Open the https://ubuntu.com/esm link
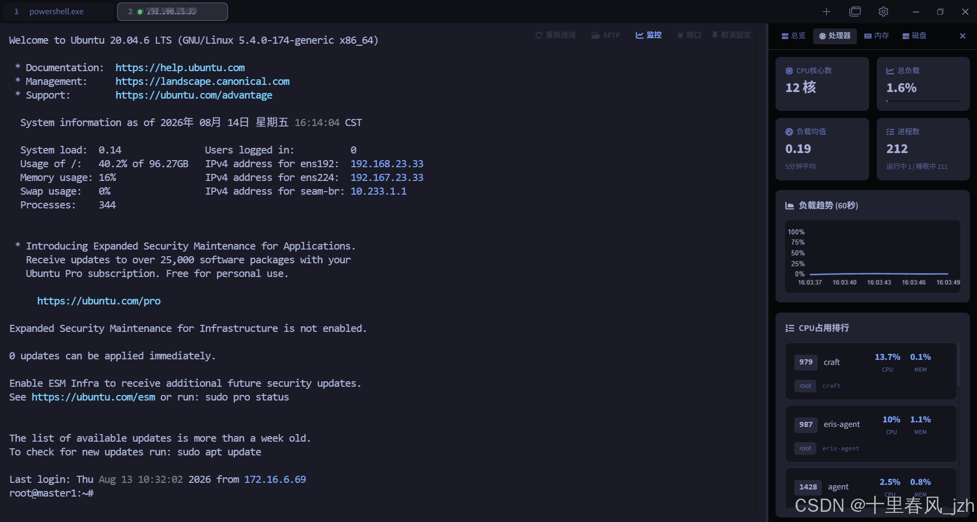Screen dimensions: 977x522 pyautogui.click(x=94, y=397)
